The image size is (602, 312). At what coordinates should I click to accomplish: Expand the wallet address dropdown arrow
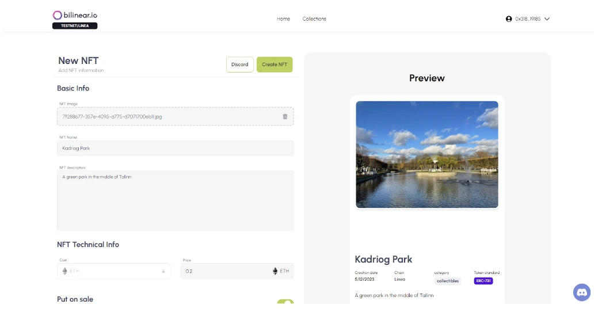547,19
